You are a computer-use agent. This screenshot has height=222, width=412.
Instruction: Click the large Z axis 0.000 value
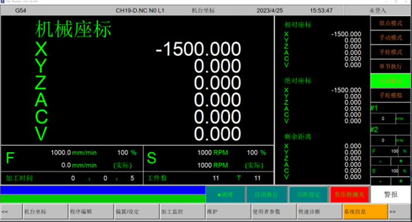[217, 83]
